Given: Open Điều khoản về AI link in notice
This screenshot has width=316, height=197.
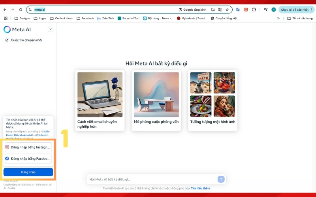Looking at the screenshot, I should pos(23,135).
